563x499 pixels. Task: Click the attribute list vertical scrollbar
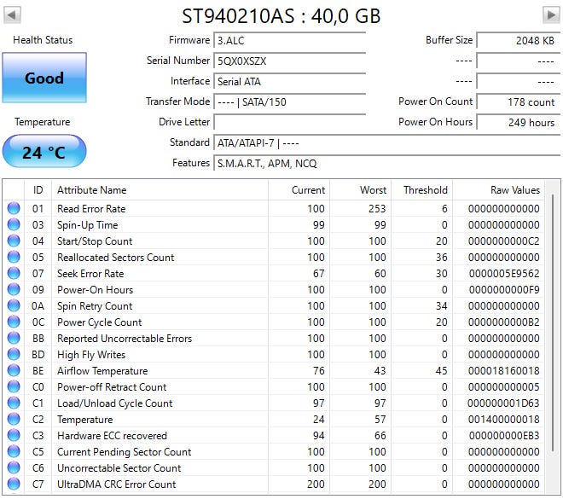552,323
